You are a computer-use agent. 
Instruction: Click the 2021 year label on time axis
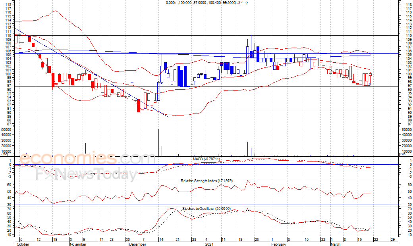coord(210,244)
